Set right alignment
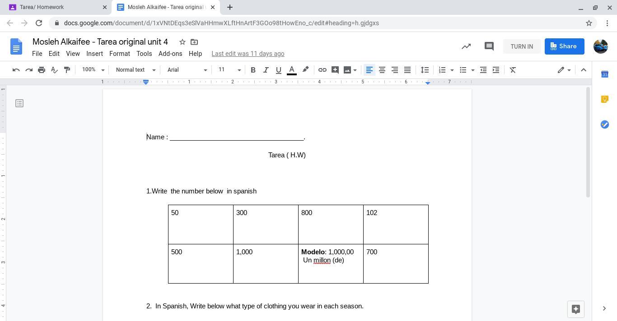This screenshot has width=617, height=321. (x=394, y=70)
